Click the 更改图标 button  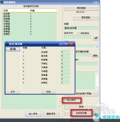point(86,17)
